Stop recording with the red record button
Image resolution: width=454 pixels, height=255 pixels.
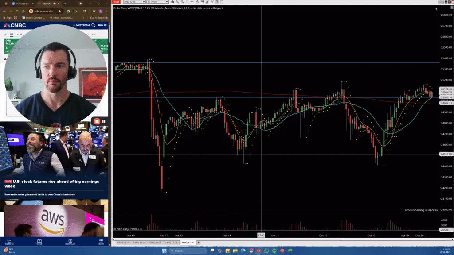pos(97,121)
